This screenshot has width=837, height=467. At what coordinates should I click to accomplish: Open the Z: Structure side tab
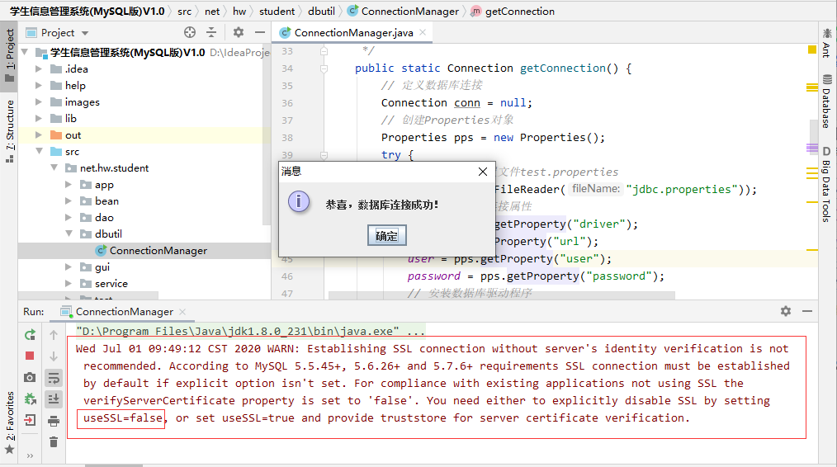pyautogui.click(x=10, y=131)
